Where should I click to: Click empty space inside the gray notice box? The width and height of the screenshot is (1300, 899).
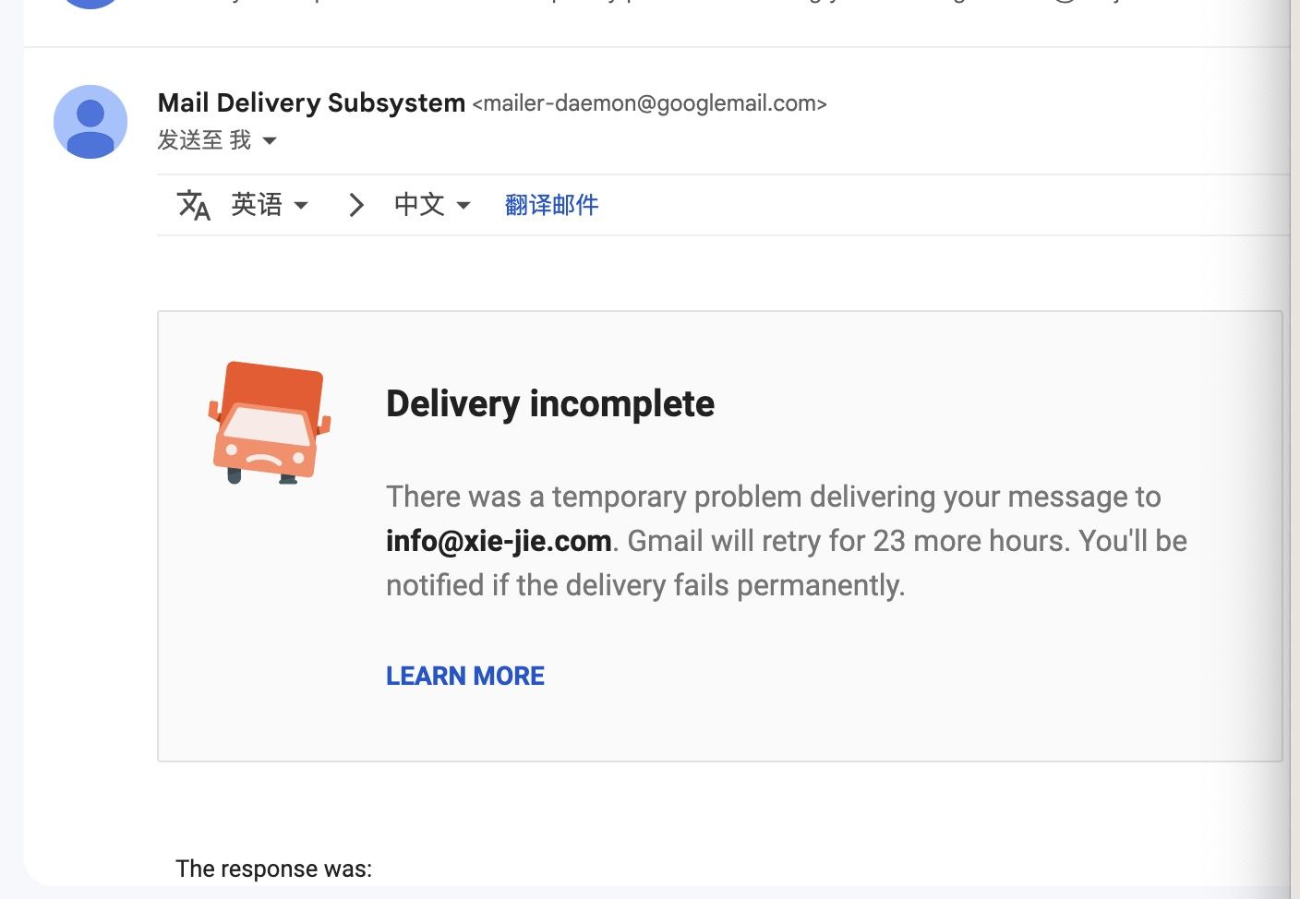923,683
